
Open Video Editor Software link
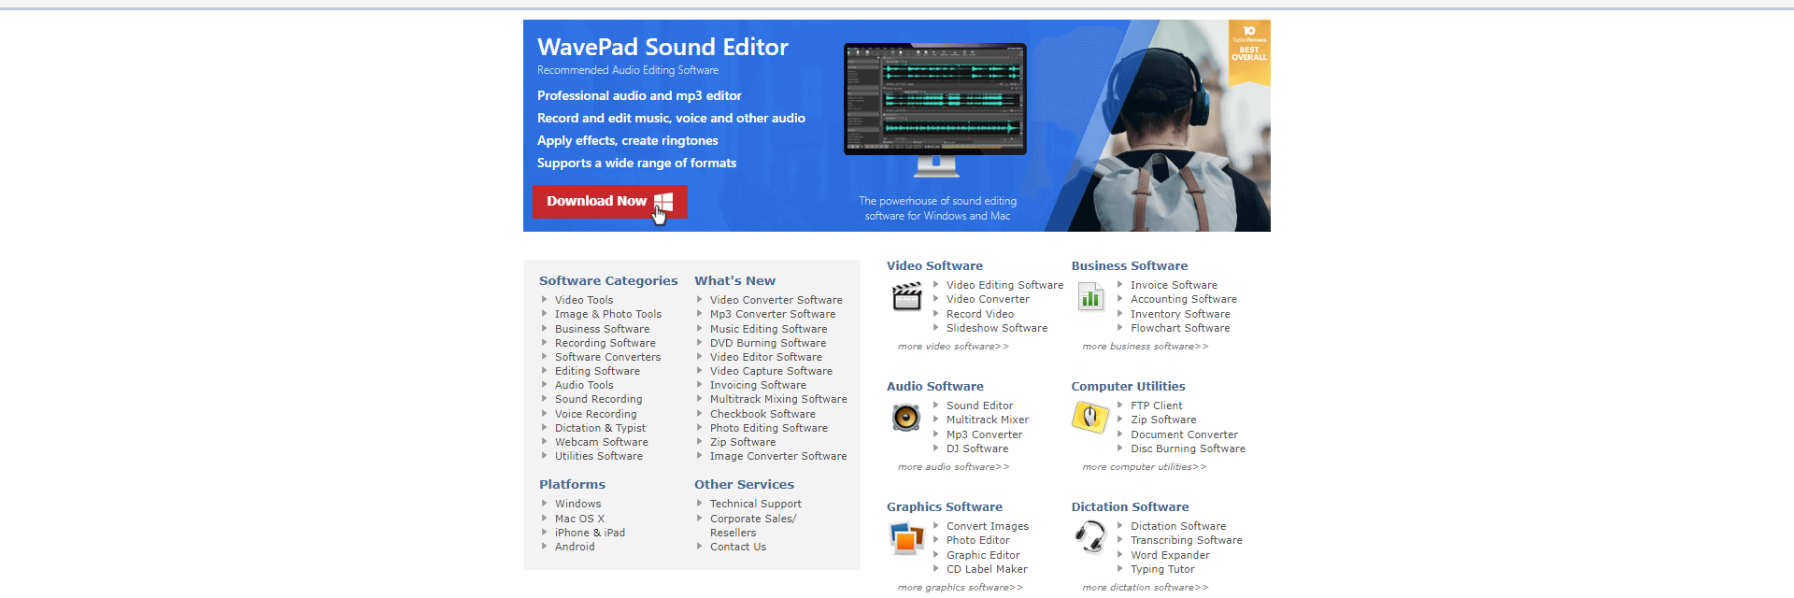[x=766, y=357]
